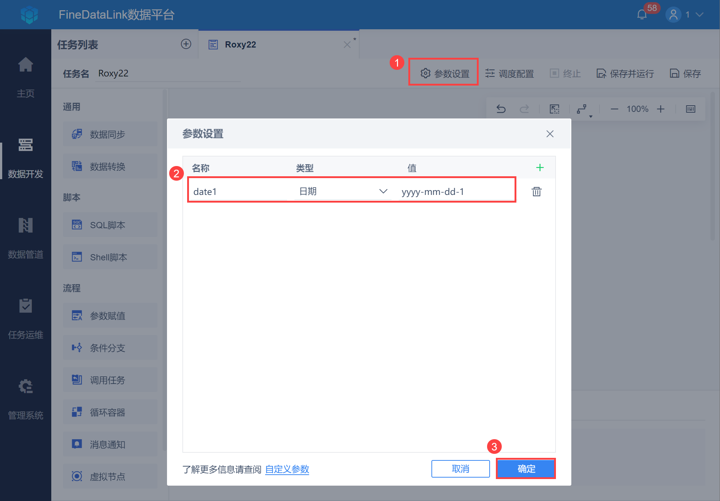Image resolution: width=720 pixels, height=501 pixels.
Task: Switch to the Roxy22 tab
Action: pos(241,44)
